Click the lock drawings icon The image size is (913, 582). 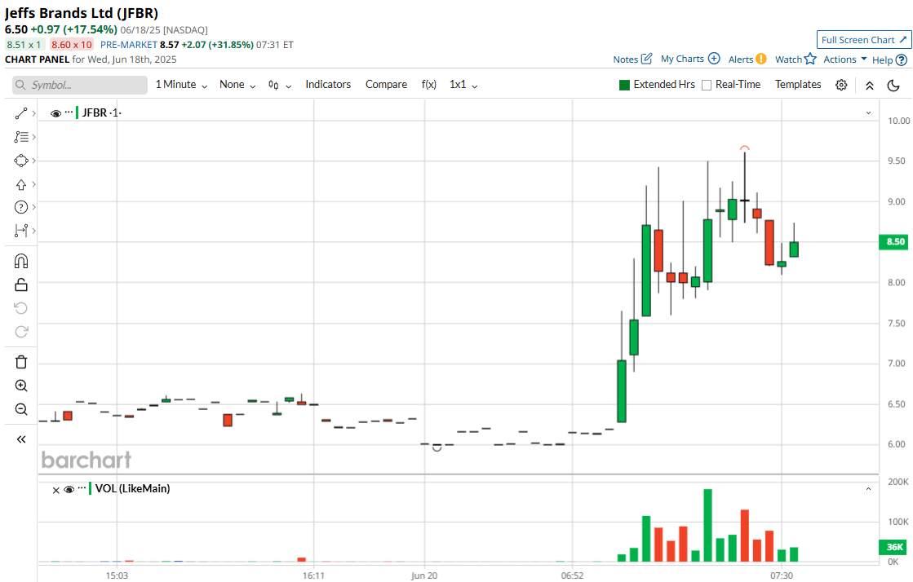21,284
